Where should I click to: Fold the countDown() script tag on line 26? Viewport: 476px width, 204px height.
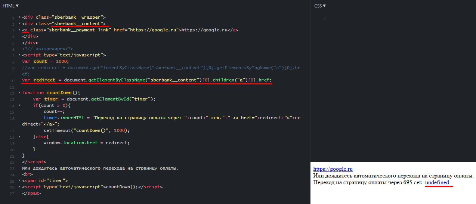[19, 187]
